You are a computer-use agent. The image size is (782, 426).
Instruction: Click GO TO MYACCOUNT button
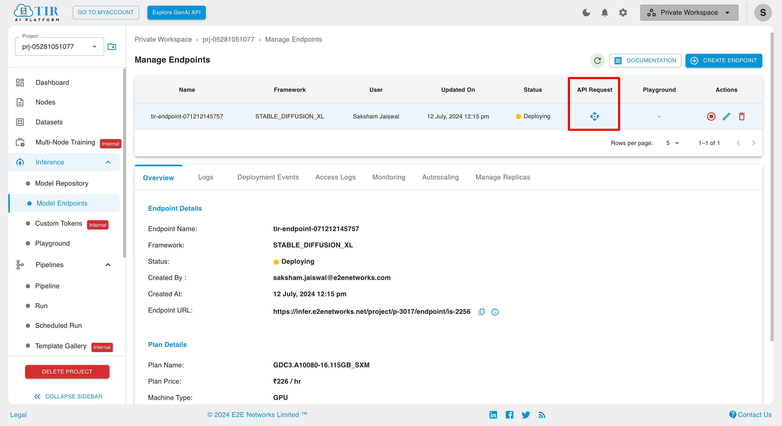click(x=106, y=12)
